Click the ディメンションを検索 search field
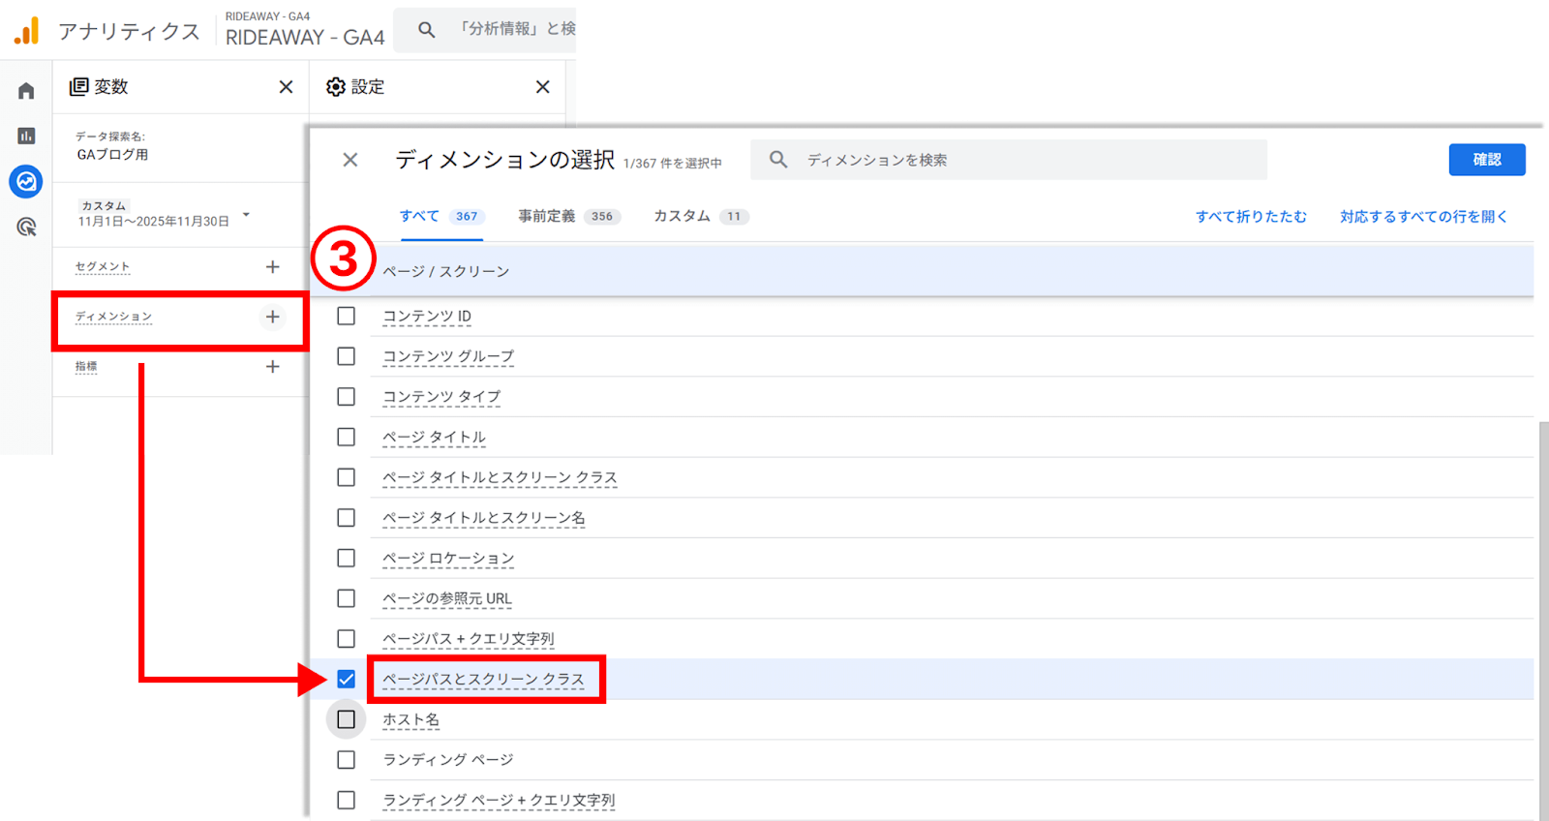This screenshot has height=821, width=1549. pos(1026,160)
